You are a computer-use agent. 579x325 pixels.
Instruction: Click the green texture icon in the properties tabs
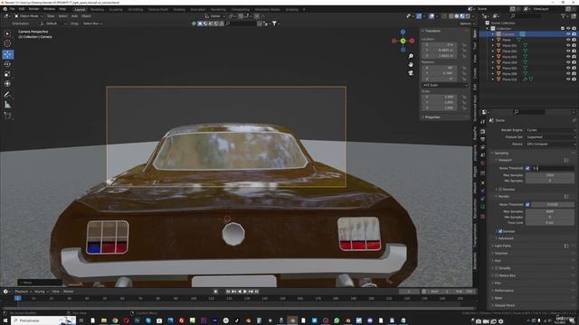[x=482, y=207]
